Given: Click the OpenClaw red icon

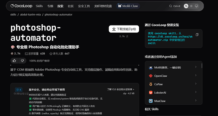Looking at the screenshot, I should tap(151, 76).
